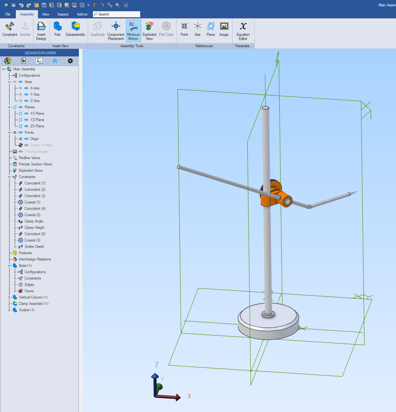
Task: Insert a reference Axis
Action: [197, 29]
